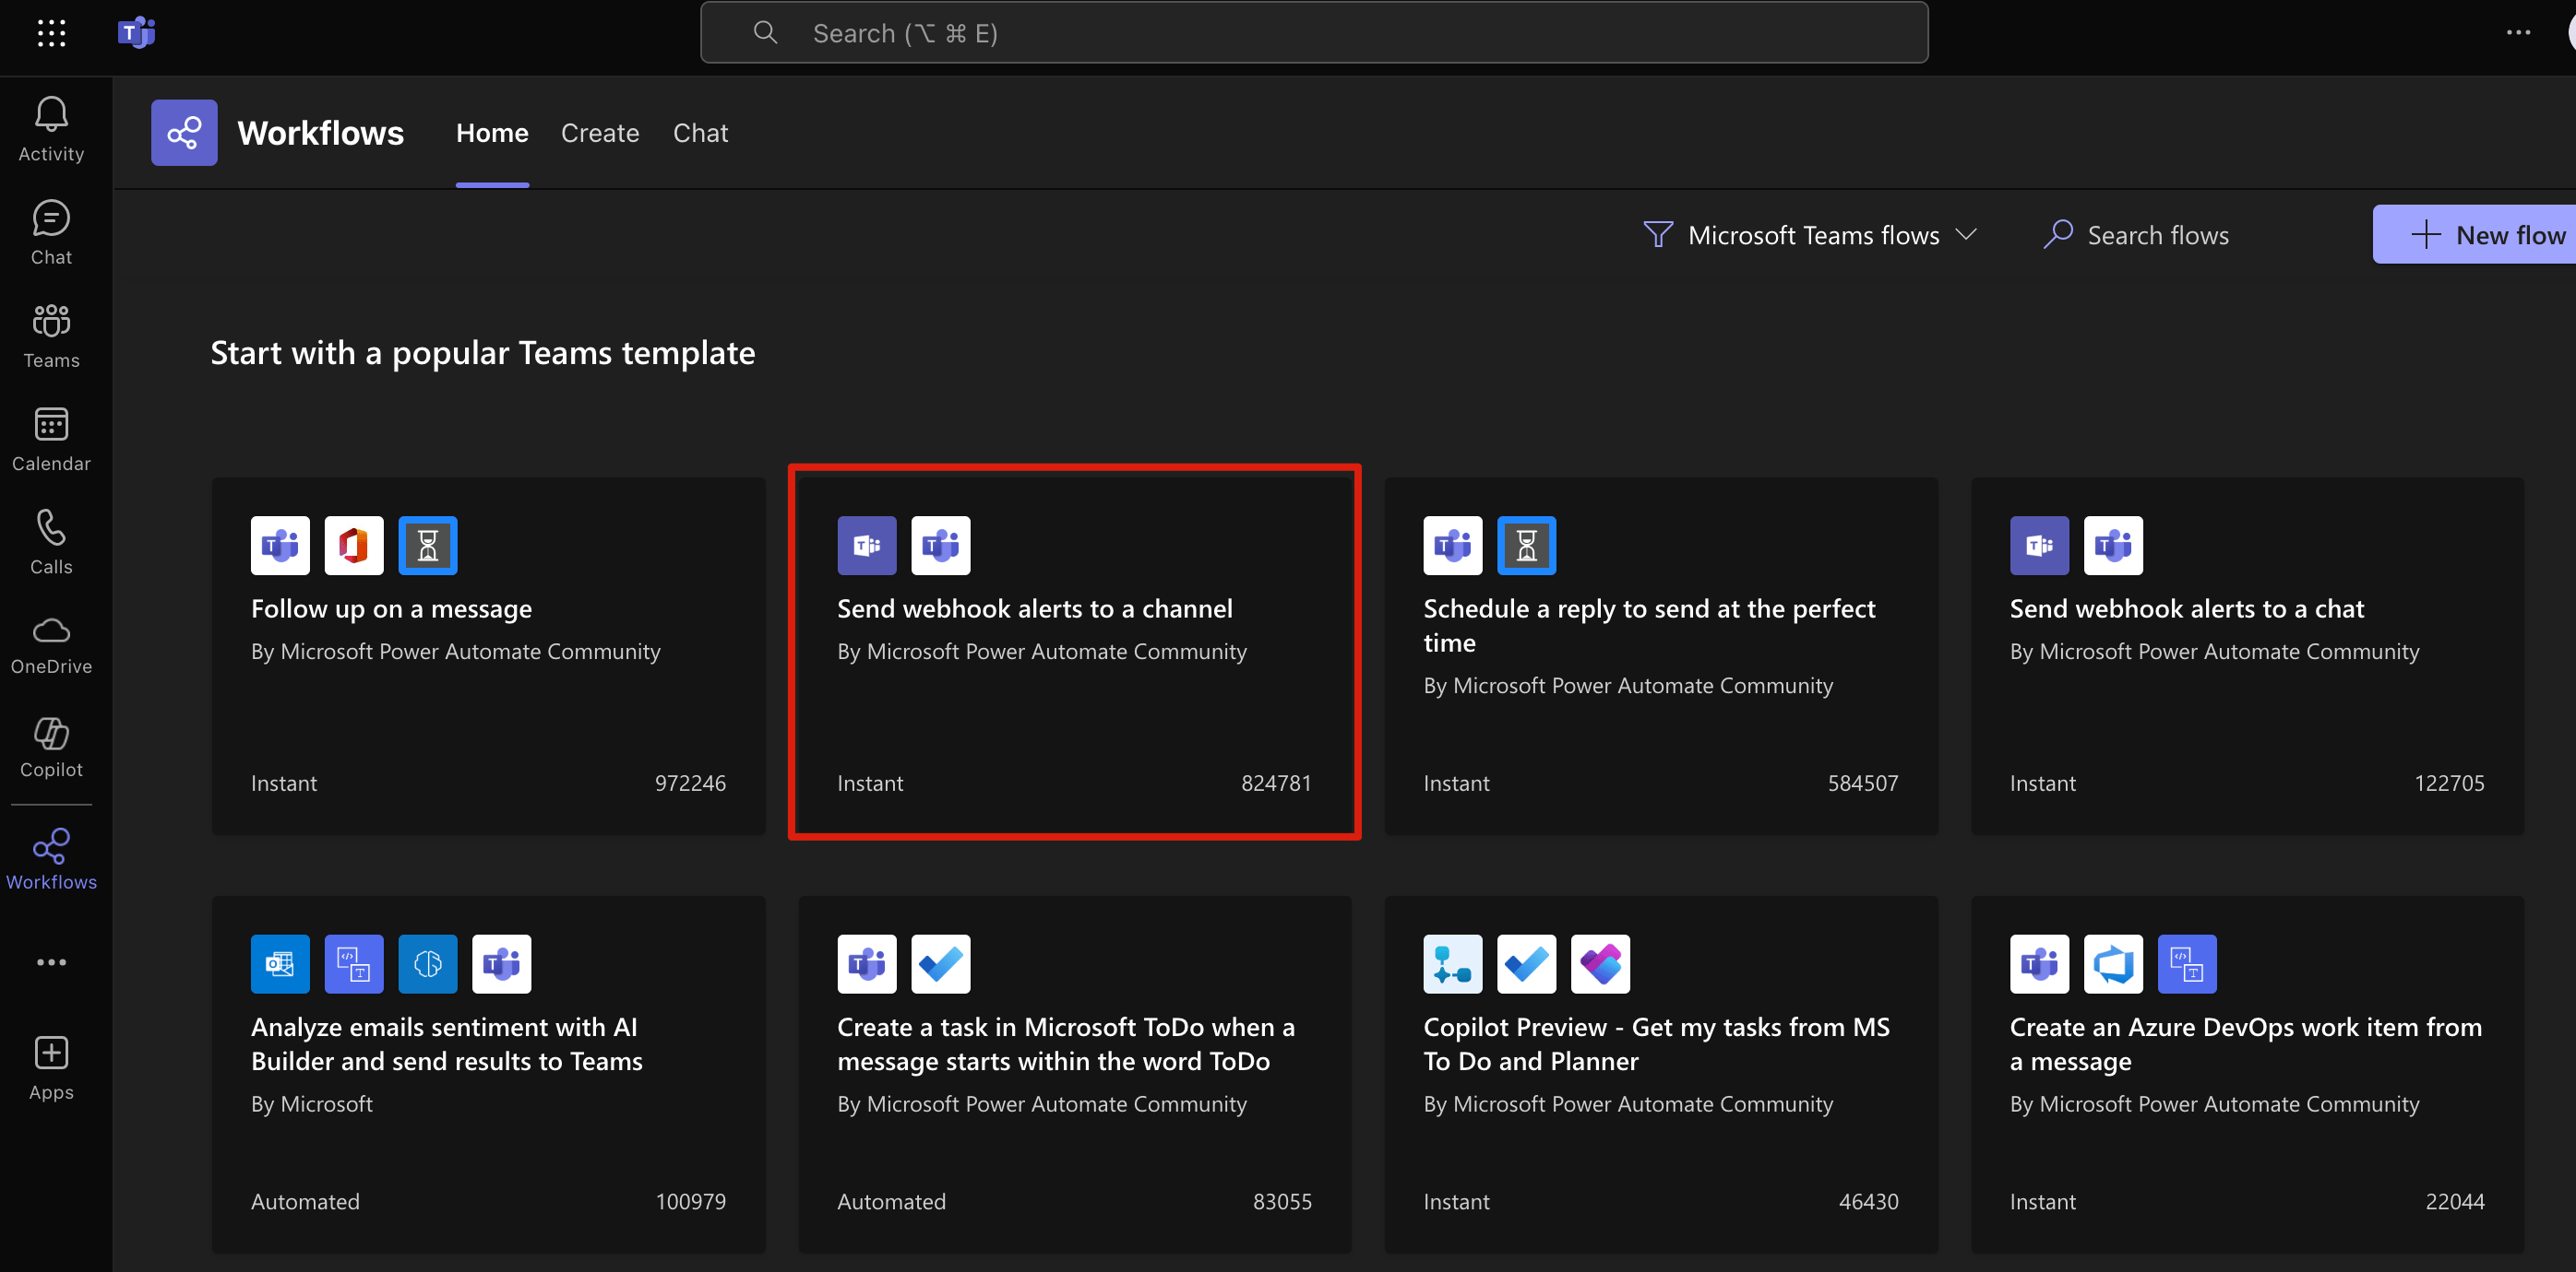
Task: Switch to the Home tab
Action: [x=492, y=133]
